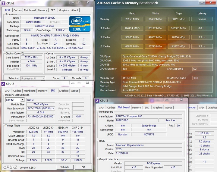
Task: Click the CPU-Z icon in the Mainboard window title bar
Action: tap(97, 101)
